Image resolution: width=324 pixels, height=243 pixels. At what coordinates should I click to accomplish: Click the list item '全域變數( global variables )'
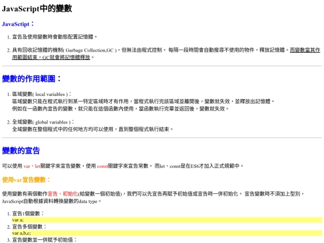[41, 122]
